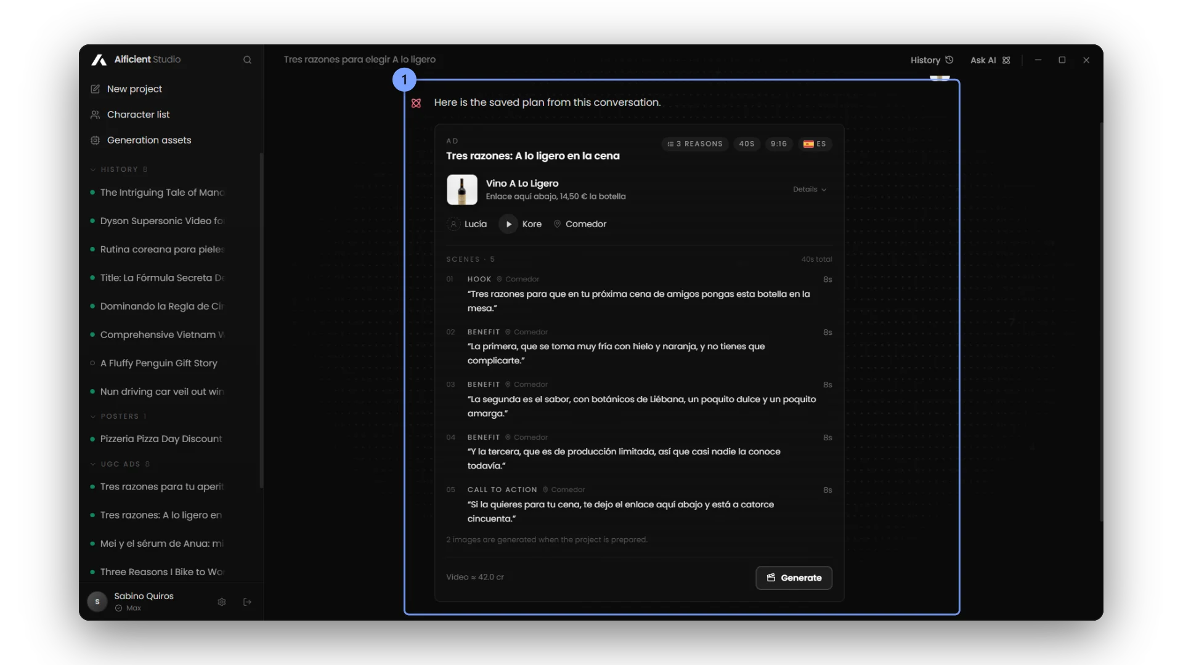Open 'Tres razones para tu aperit' ad
The width and height of the screenshot is (1183, 665).
162,486
